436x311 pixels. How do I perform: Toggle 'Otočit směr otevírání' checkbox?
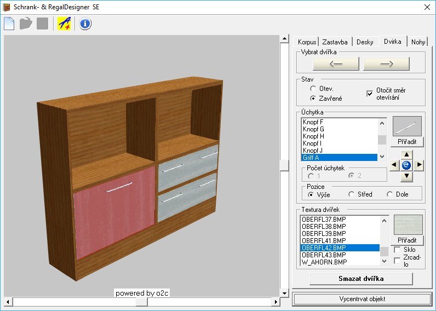tap(369, 94)
